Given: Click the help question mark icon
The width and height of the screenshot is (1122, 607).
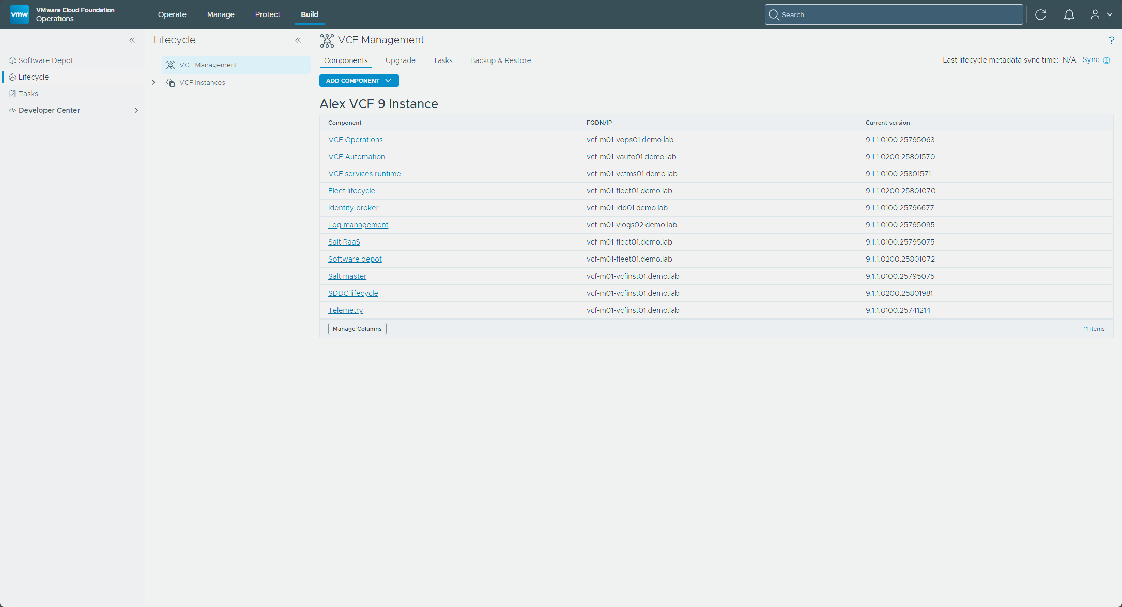Looking at the screenshot, I should [x=1111, y=40].
